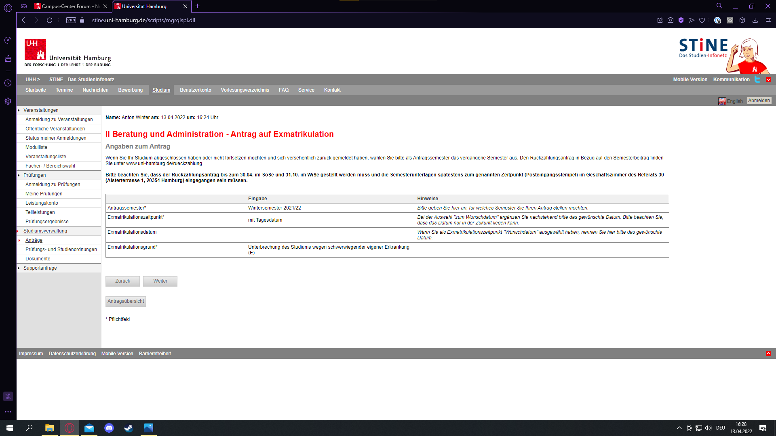Switch to Campus-Center Forum browser tab
776x436 pixels.
(x=67, y=6)
